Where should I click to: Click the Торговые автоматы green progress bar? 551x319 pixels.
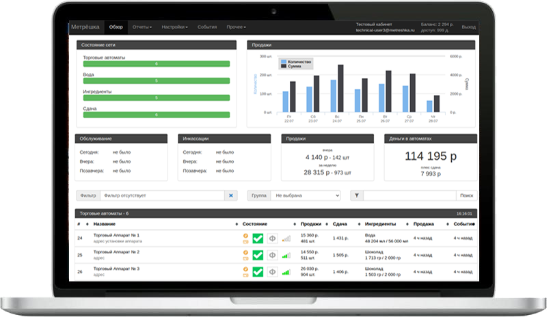point(156,64)
